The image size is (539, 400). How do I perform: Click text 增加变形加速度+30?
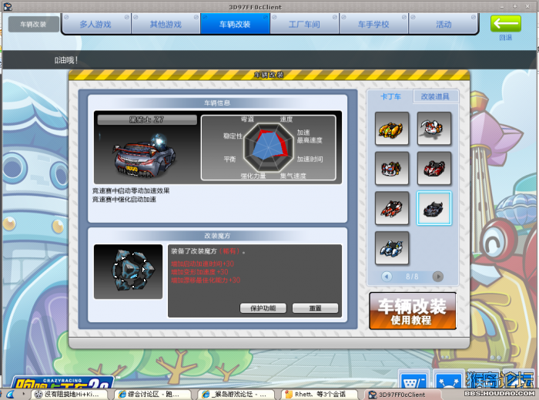tap(199, 272)
